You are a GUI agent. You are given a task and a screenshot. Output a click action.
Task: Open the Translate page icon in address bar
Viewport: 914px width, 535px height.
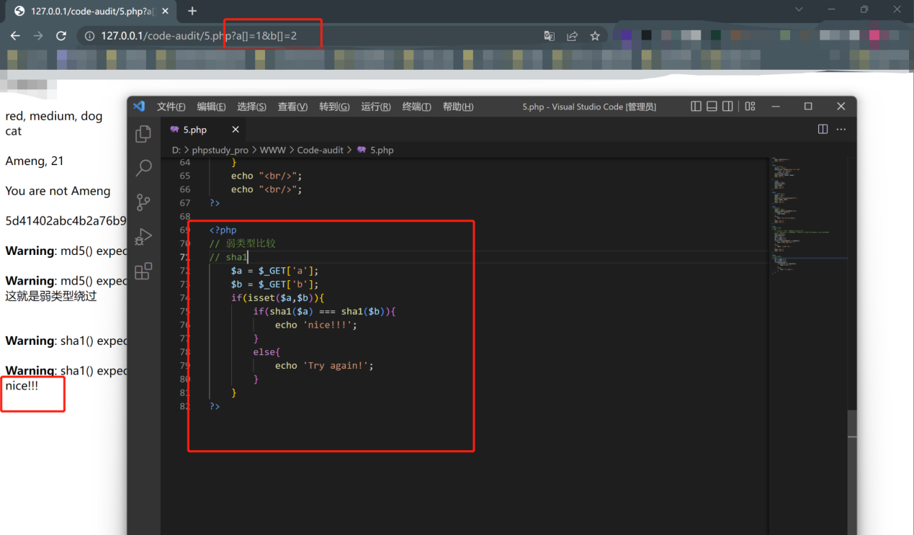549,36
